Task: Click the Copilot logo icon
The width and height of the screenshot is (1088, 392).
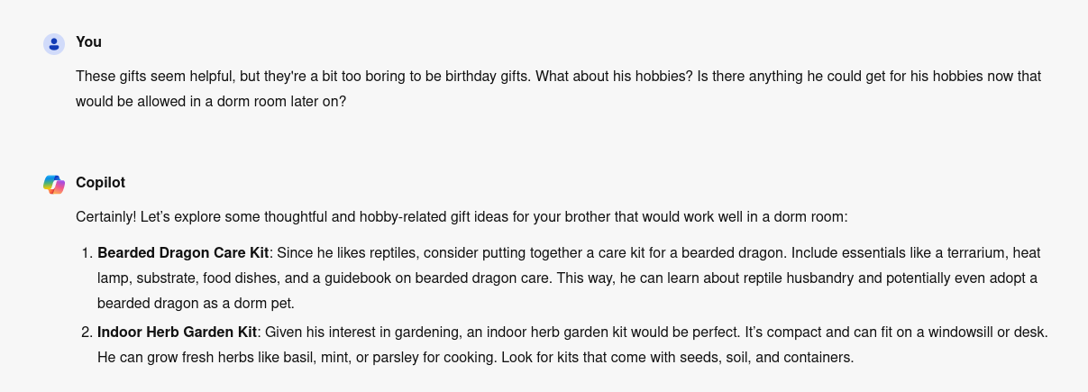Action: (54, 184)
